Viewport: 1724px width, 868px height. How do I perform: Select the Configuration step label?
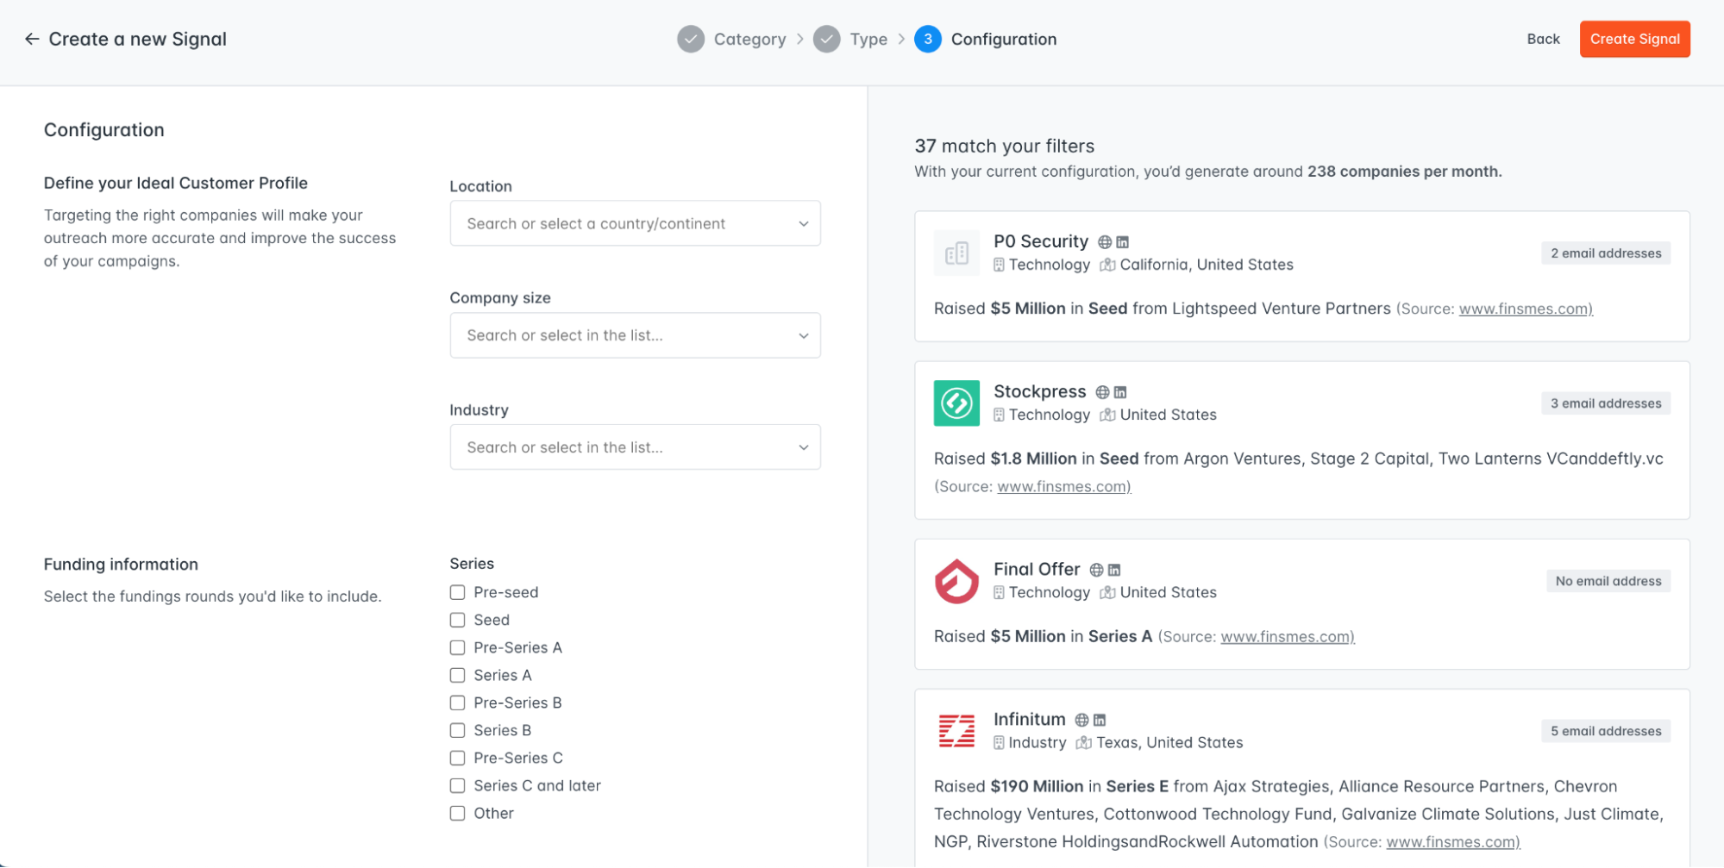(1003, 39)
